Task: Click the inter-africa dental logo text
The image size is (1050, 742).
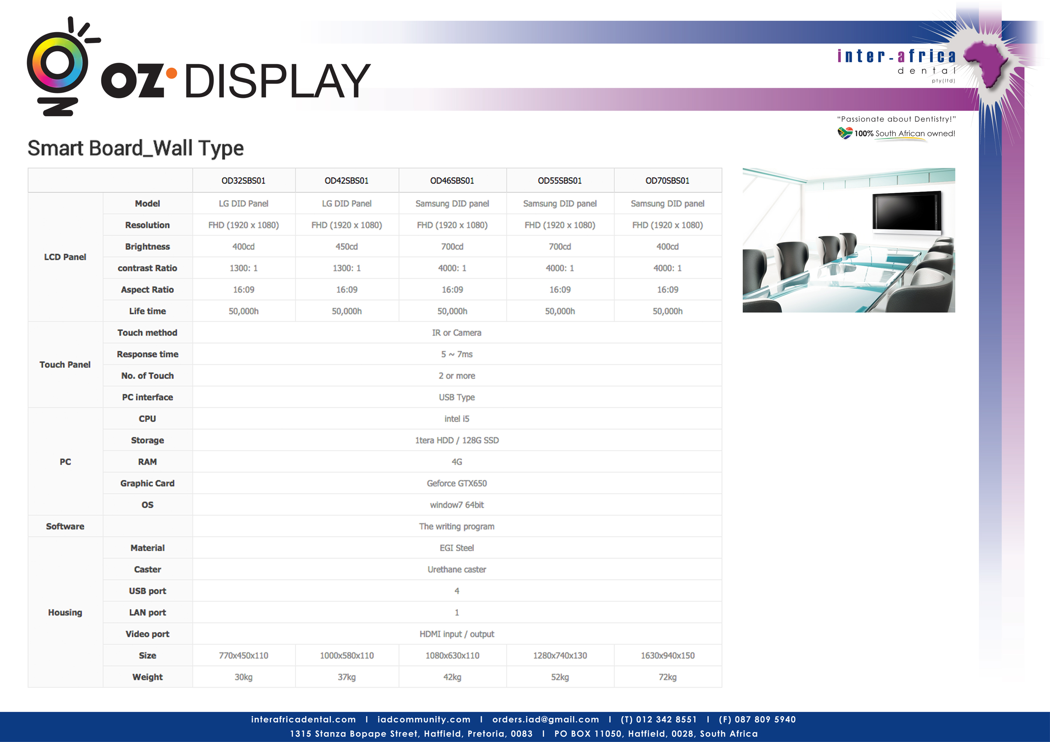Action: pyautogui.click(x=897, y=56)
